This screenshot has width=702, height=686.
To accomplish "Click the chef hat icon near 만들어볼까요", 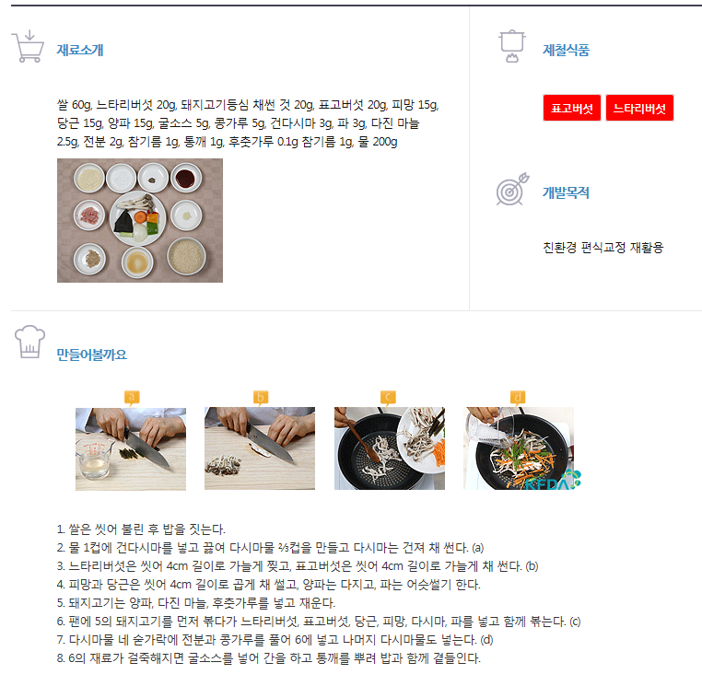I will pos(29,342).
